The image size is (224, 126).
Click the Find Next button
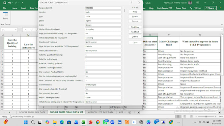pyautogui.click(x=135, y=32)
